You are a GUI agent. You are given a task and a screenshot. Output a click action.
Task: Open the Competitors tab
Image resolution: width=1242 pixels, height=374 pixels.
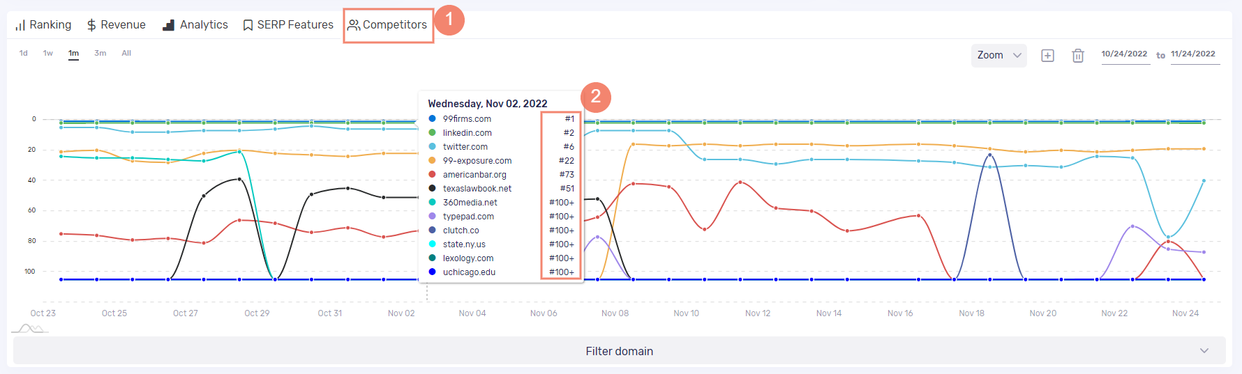click(388, 25)
